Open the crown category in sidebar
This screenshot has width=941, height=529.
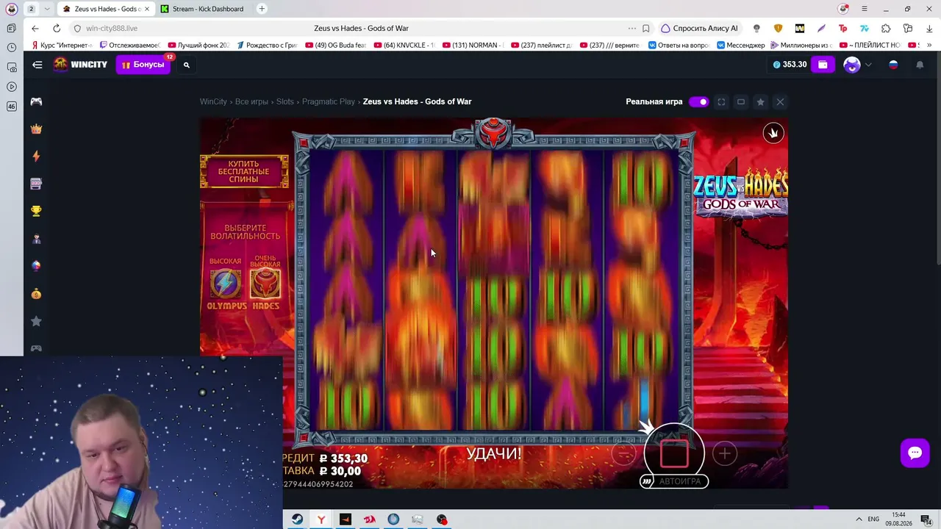36,129
